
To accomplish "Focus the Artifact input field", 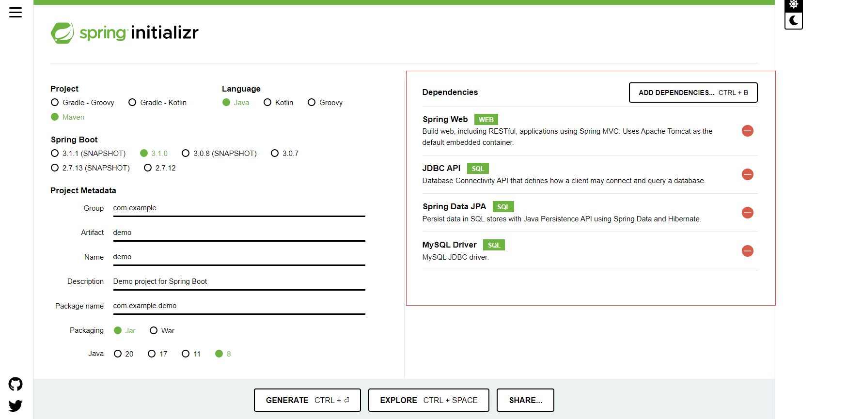I will (x=239, y=233).
